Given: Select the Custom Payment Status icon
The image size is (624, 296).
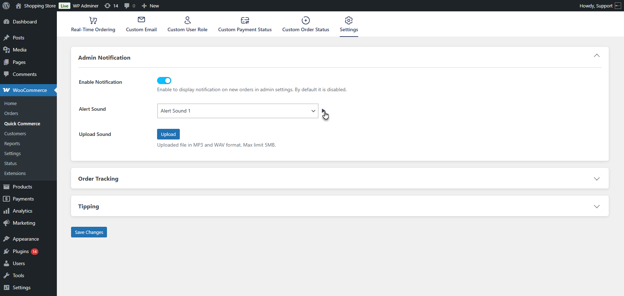Looking at the screenshot, I should 245,20.
